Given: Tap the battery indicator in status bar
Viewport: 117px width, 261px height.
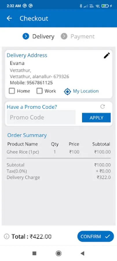Looking at the screenshot, I should (105, 6).
